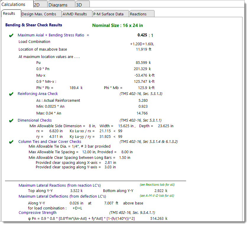Click the Reinforcing Area Check heading

38,94
